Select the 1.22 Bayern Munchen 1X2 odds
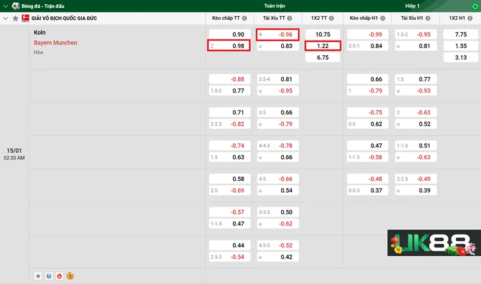Viewport: 481px width, 284px height. (323, 46)
